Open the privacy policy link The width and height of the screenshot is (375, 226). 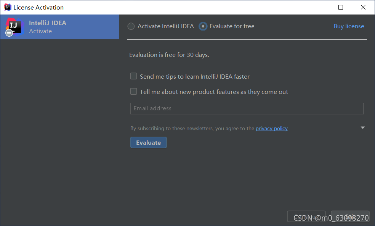pos(272,128)
